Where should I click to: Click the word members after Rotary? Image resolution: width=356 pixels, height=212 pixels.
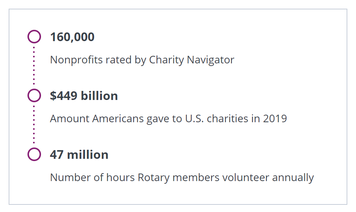(195, 178)
